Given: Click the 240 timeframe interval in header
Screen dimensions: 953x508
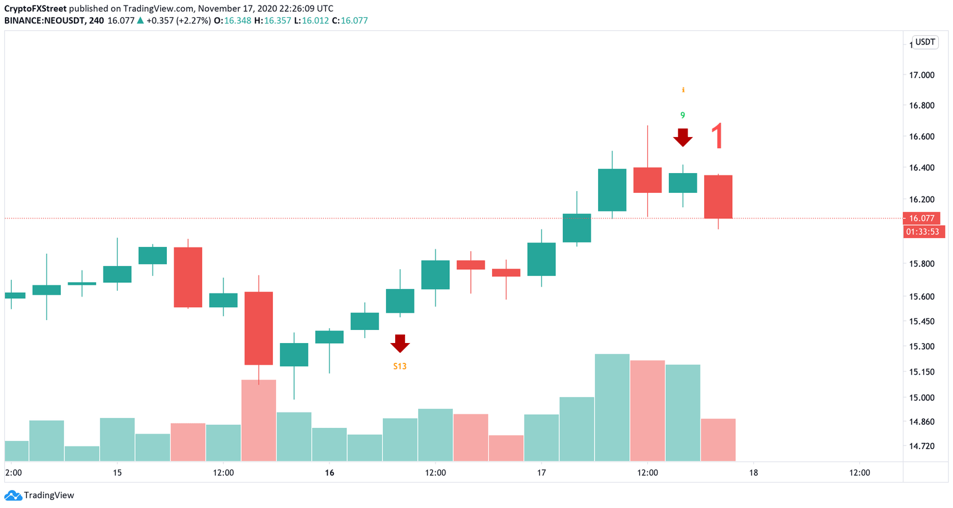Looking at the screenshot, I should (x=96, y=20).
